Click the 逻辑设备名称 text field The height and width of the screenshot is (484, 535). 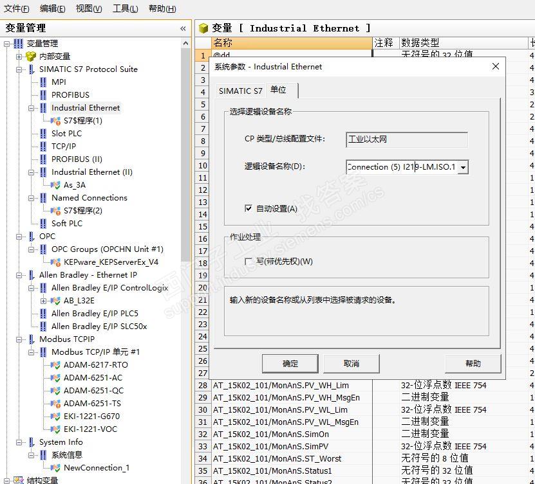(402, 167)
